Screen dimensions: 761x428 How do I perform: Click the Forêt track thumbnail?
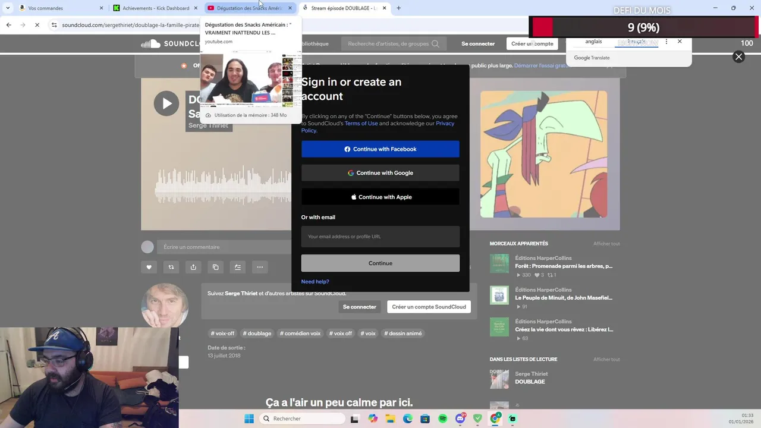(499, 263)
